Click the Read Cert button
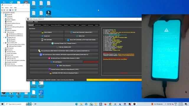The height and width of the screenshot is (106, 189). 47,36
